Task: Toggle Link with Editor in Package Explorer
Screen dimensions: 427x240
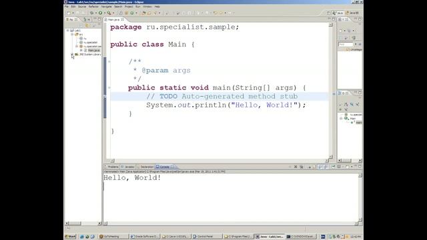Action: click(x=87, y=25)
